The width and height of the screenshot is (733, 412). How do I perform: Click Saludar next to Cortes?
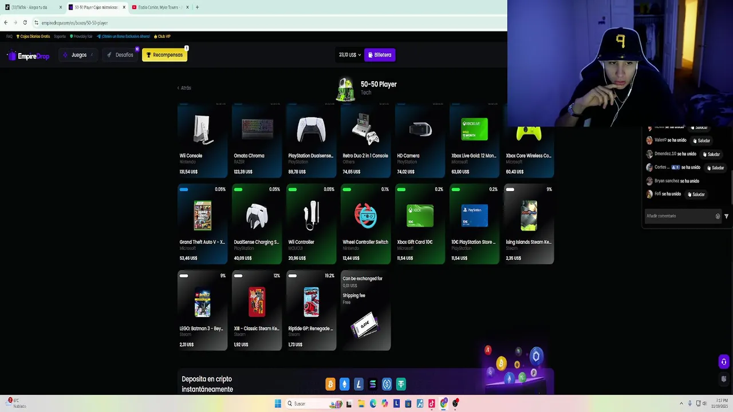(x=715, y=168)
